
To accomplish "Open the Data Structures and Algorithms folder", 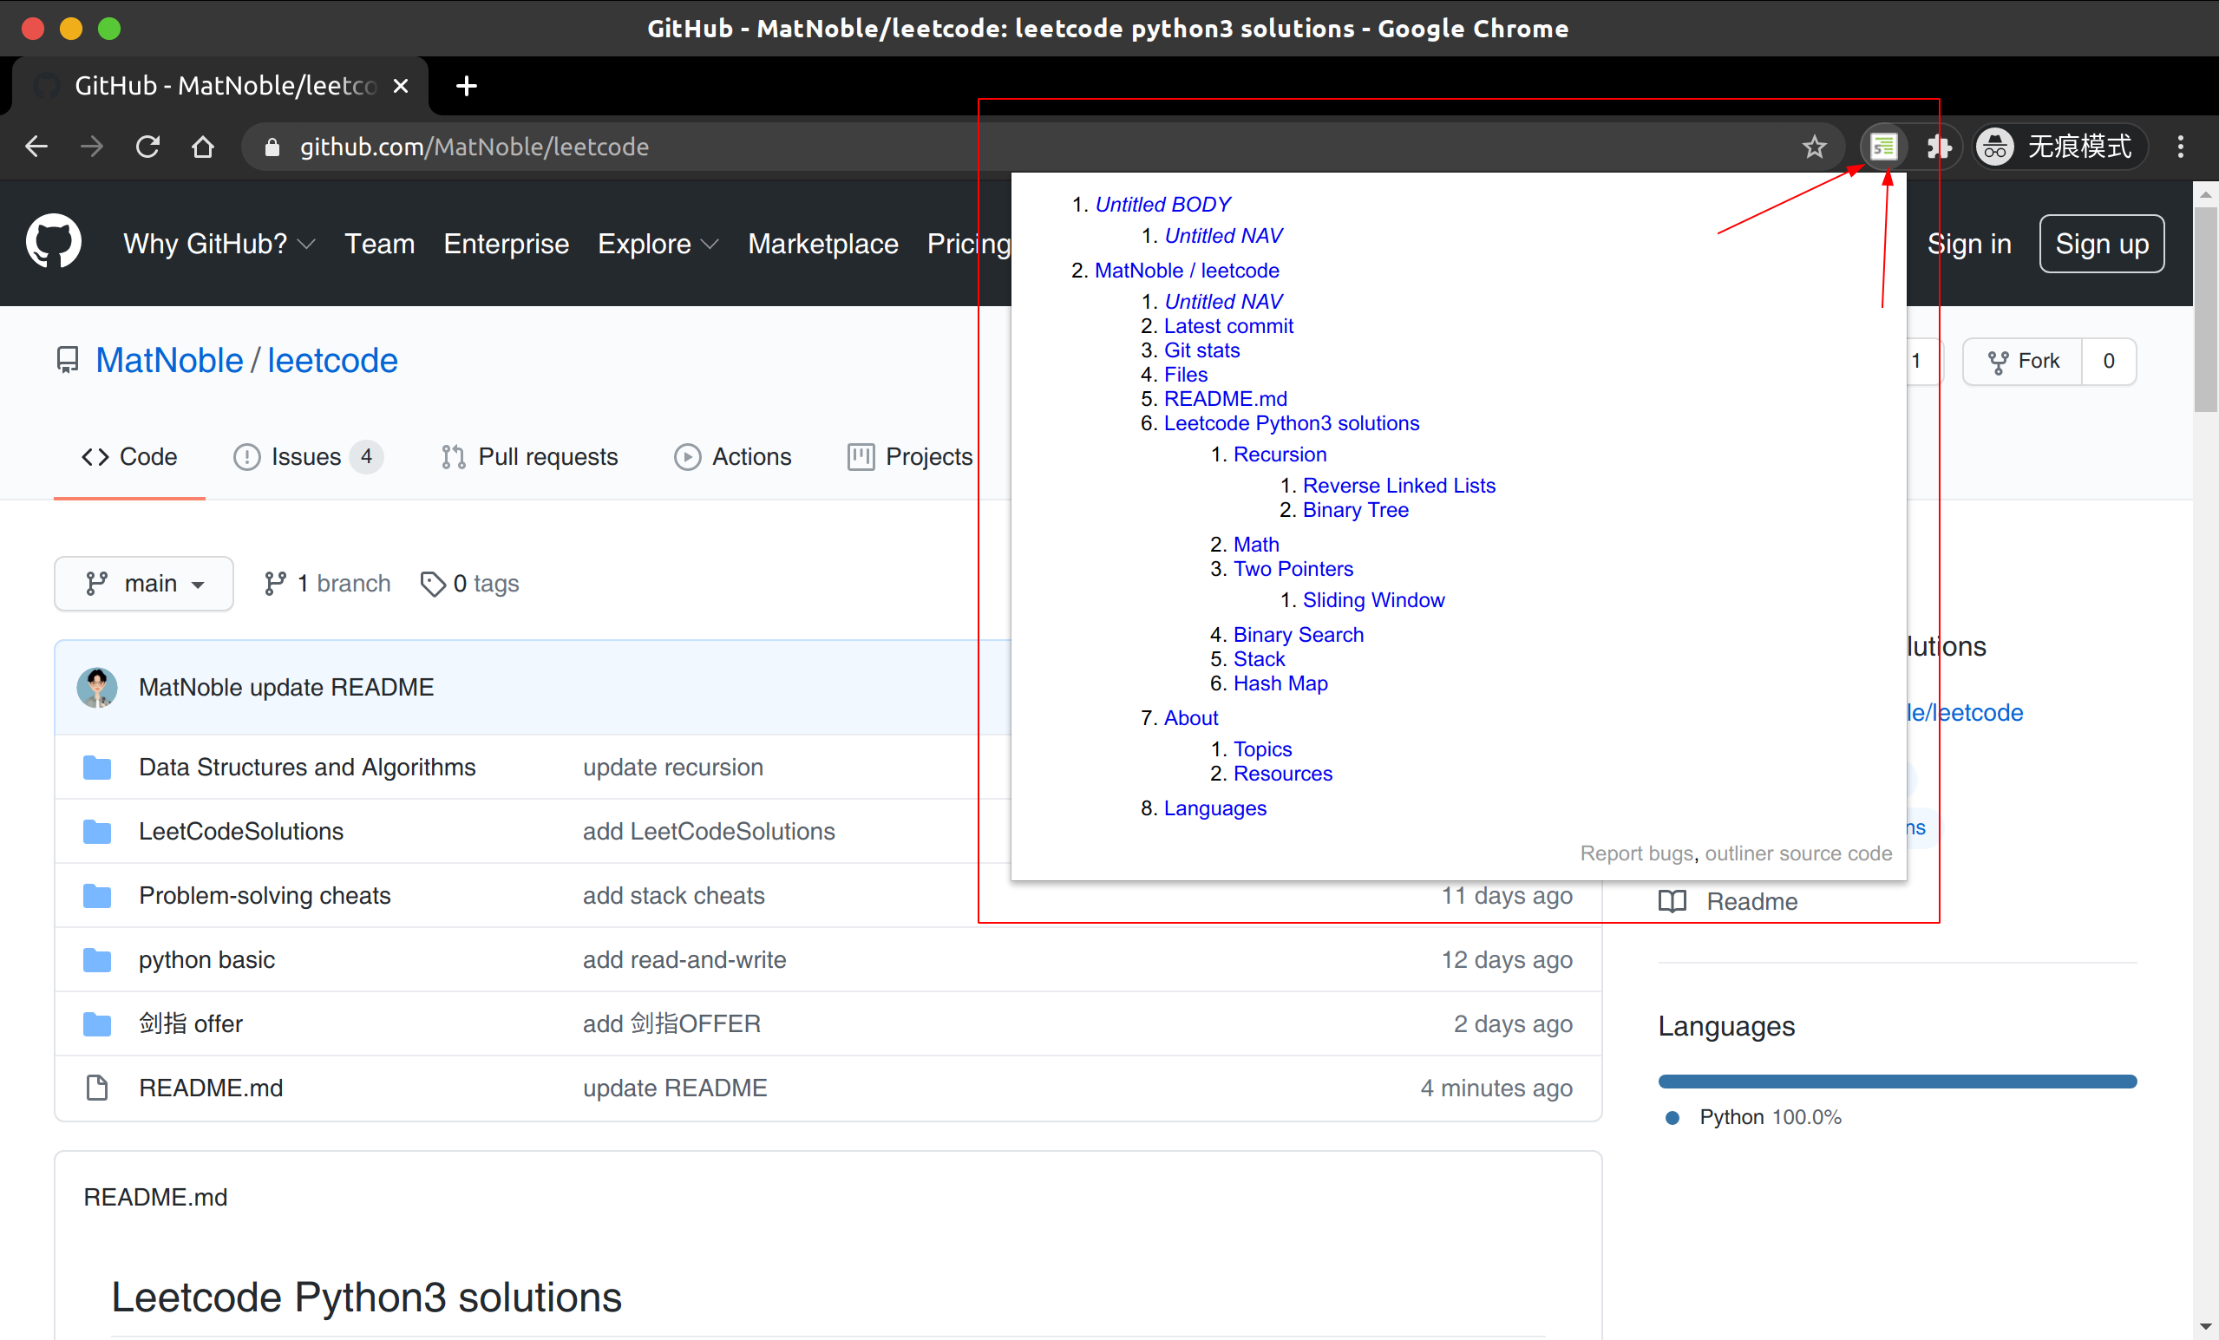I will point(307,768).
